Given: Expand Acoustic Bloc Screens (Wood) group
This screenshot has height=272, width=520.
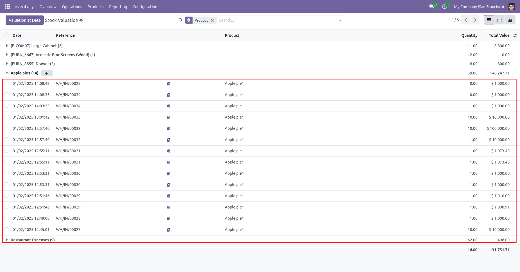Looking at the screenshot, I should click(x=7, y=55).
